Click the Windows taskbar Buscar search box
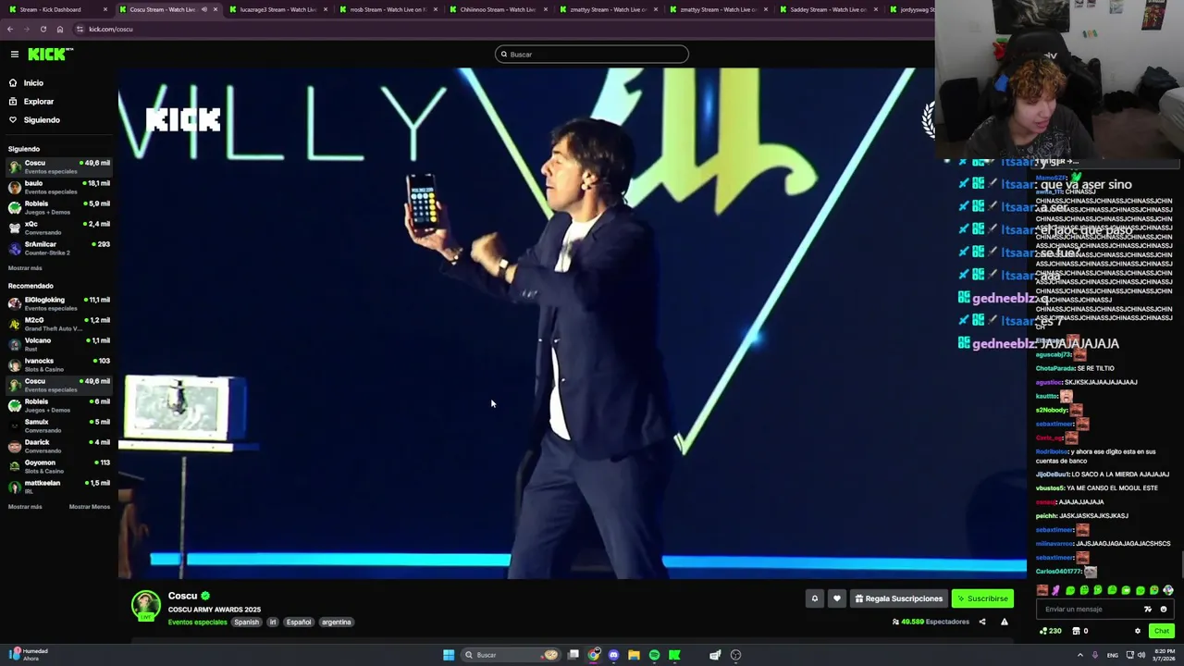The width and height of the screenshot is (1184, 666). tap(512, 655)
